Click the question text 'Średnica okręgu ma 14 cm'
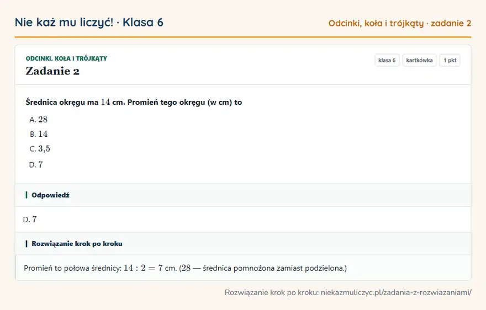The height and width of the screenshot is (310, 486). (x=75, y=102)
